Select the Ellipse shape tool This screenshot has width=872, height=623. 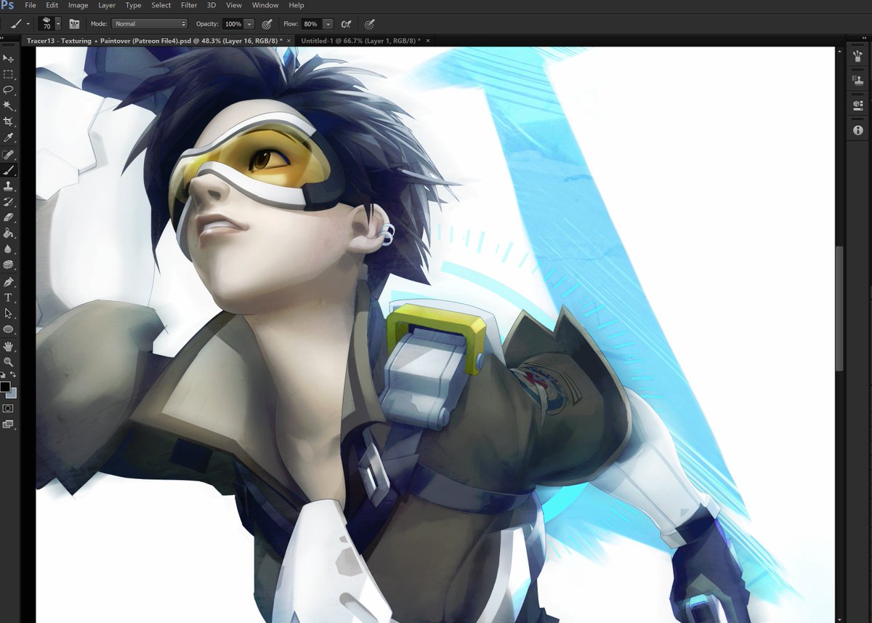coord(9,329)
